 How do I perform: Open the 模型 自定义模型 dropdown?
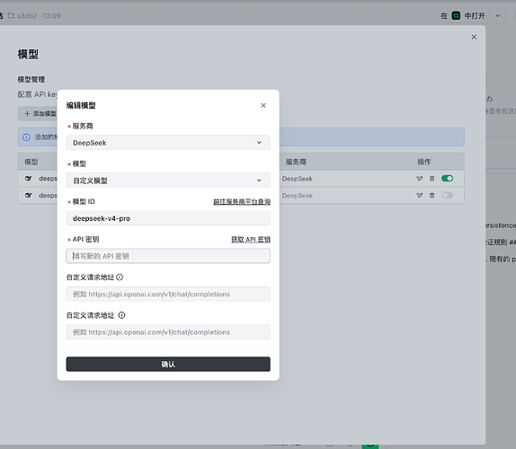point(168,180)
